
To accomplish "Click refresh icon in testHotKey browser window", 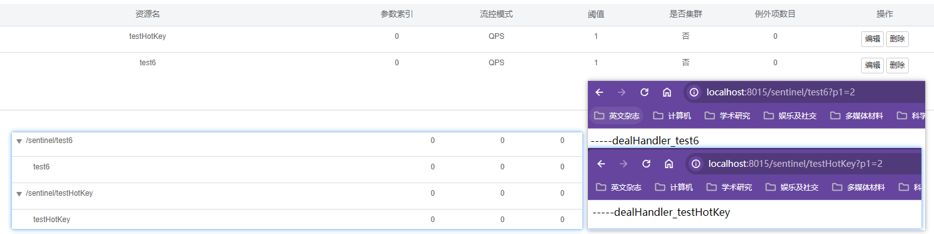I will click(646, 164).
